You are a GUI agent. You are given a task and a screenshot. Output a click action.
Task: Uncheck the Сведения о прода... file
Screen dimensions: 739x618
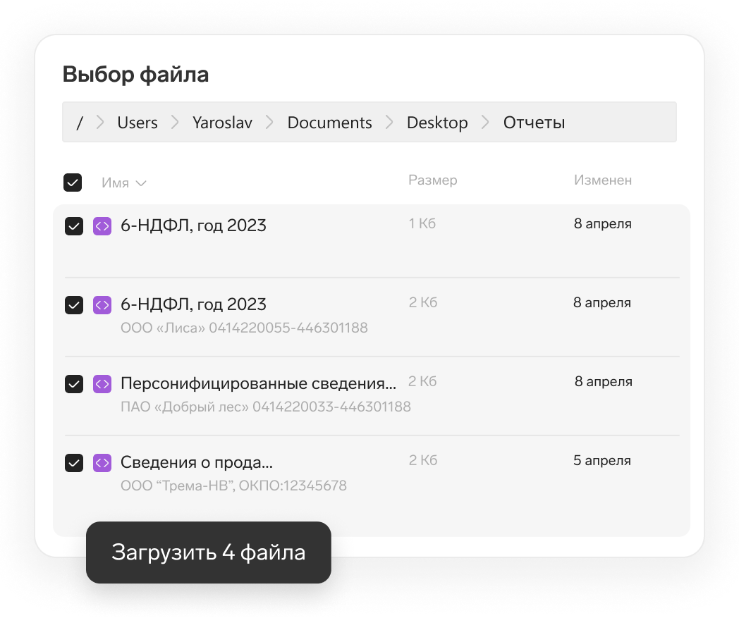coord(74,463)
